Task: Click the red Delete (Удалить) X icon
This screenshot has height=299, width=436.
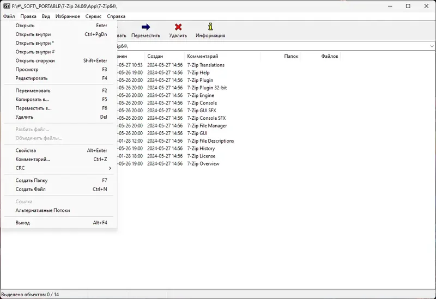Action: (178, 27)
